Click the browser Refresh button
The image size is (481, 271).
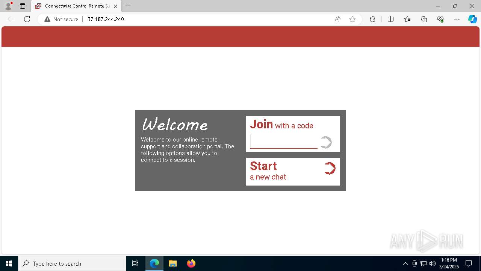pos(27,19)
